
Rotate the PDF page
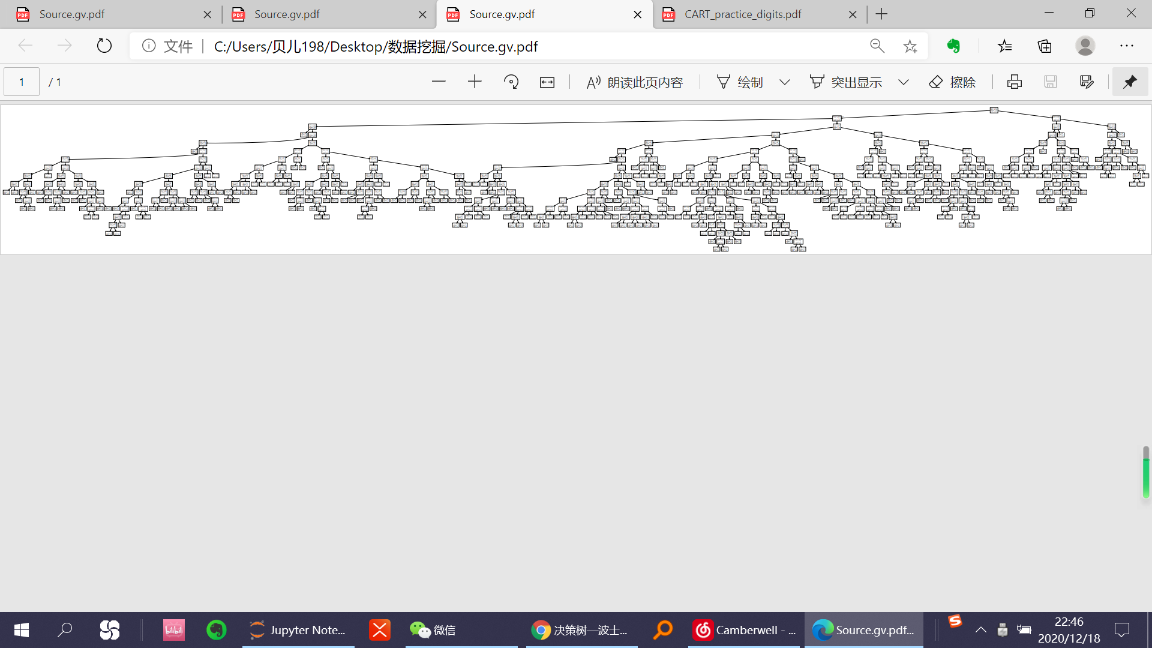[x=511, y=82]
